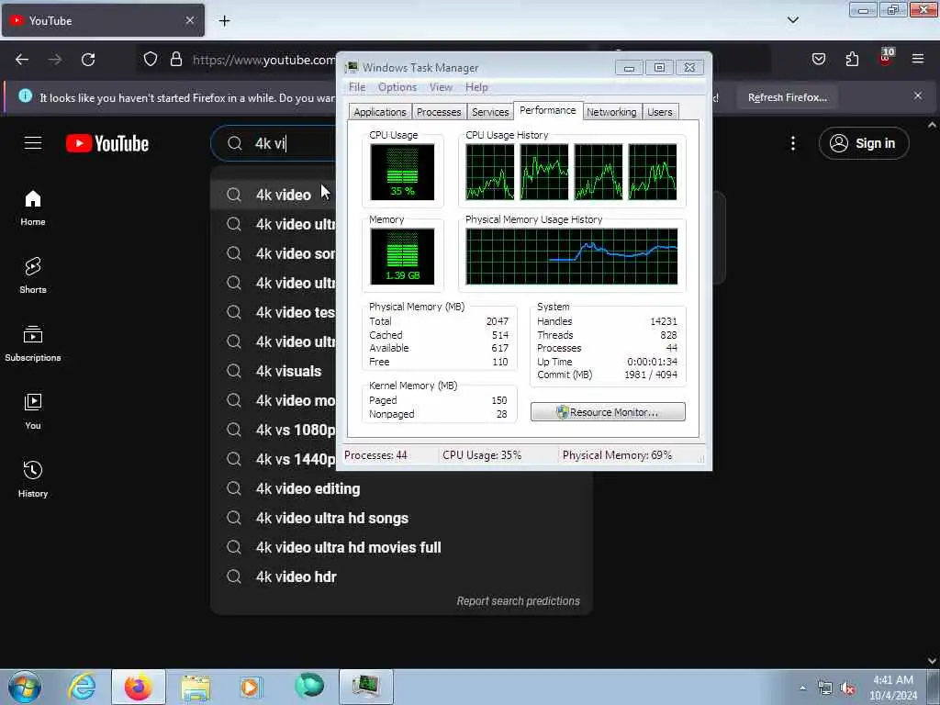Switch to Users tab in Task Manager

(659, 112)
